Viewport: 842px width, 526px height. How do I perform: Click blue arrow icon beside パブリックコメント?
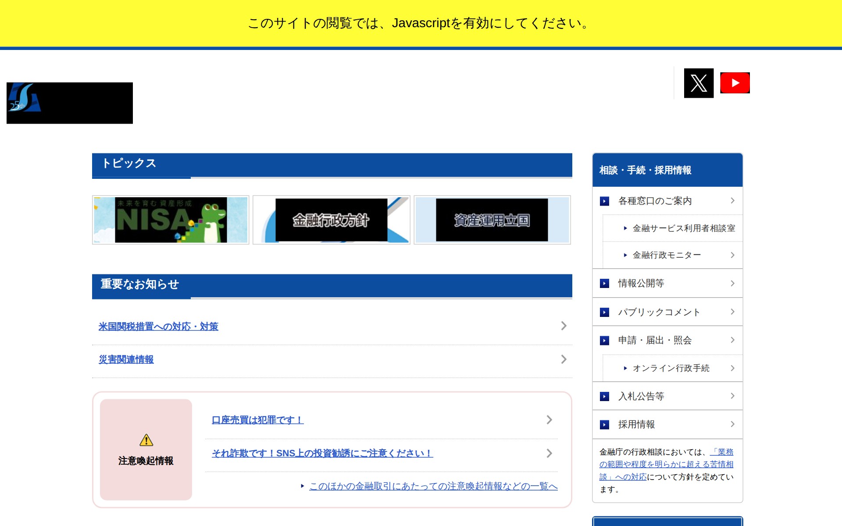(x=604, y=313)
